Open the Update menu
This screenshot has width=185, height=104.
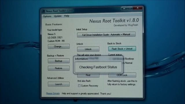point(58,16)
